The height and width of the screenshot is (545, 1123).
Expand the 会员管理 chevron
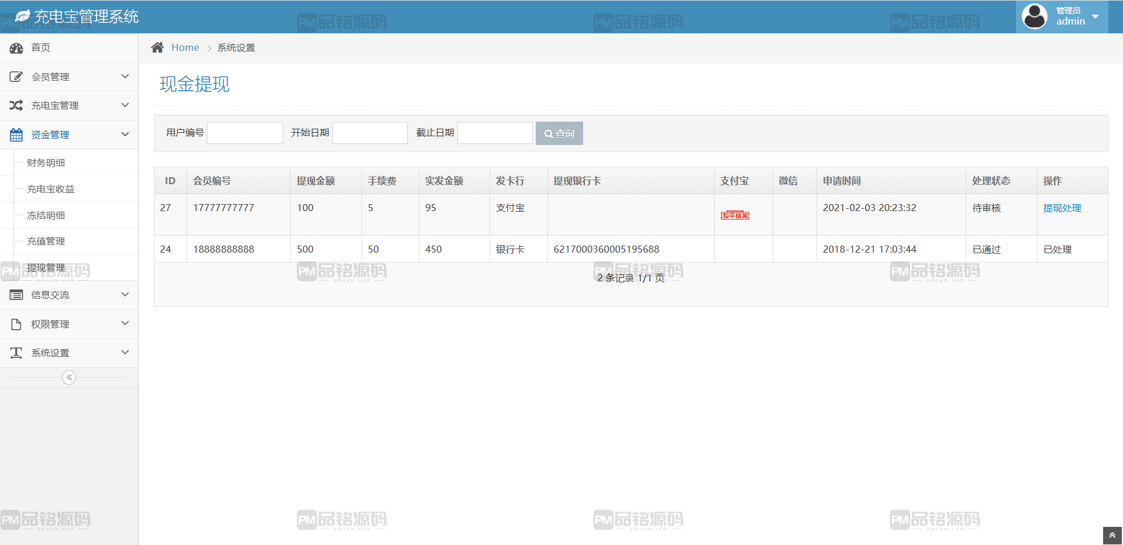(125, 77)
